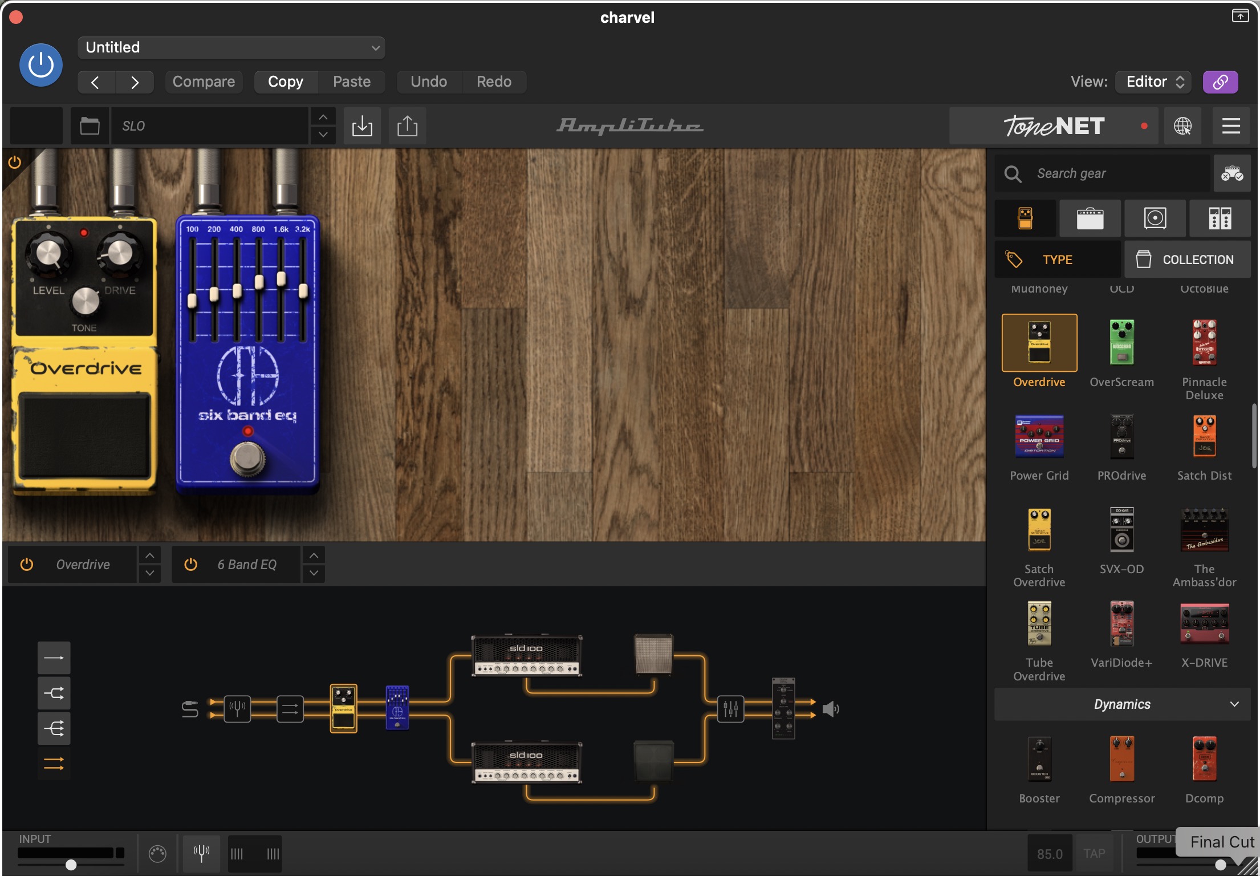Toggle the stomp section bypass power icon
Screen dimensions: 1260x876
(15, 163)
